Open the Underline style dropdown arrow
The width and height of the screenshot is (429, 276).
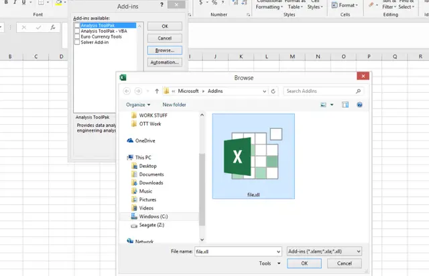[30, 3]
